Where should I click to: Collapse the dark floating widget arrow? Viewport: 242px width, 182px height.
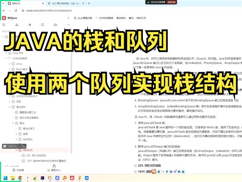coord(24,146)
